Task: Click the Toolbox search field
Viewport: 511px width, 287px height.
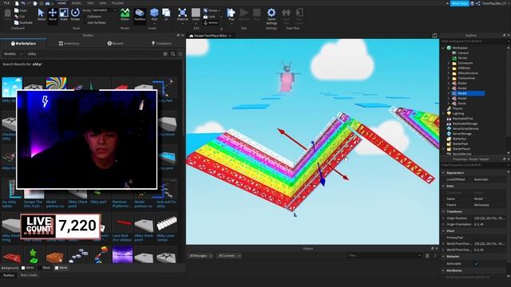Action: (x=94, y=54)
